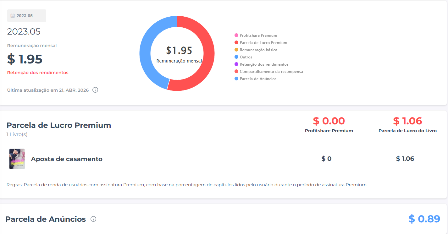Toggle Parcela de Anúncios legend item
The width and height of the screenshot is (448, 234).
(x=258, y=79)
